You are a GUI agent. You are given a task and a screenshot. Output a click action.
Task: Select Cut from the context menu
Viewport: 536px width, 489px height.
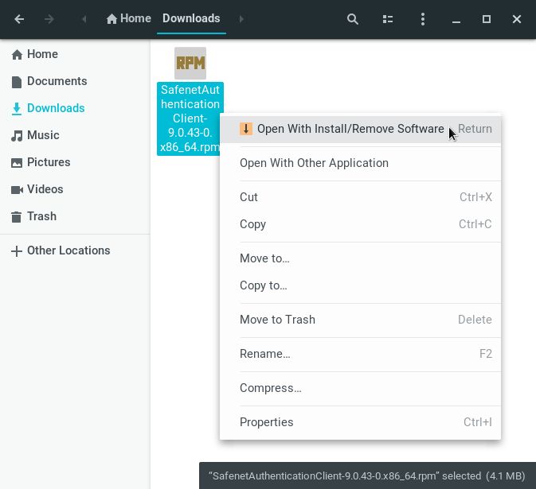point(360,197)
